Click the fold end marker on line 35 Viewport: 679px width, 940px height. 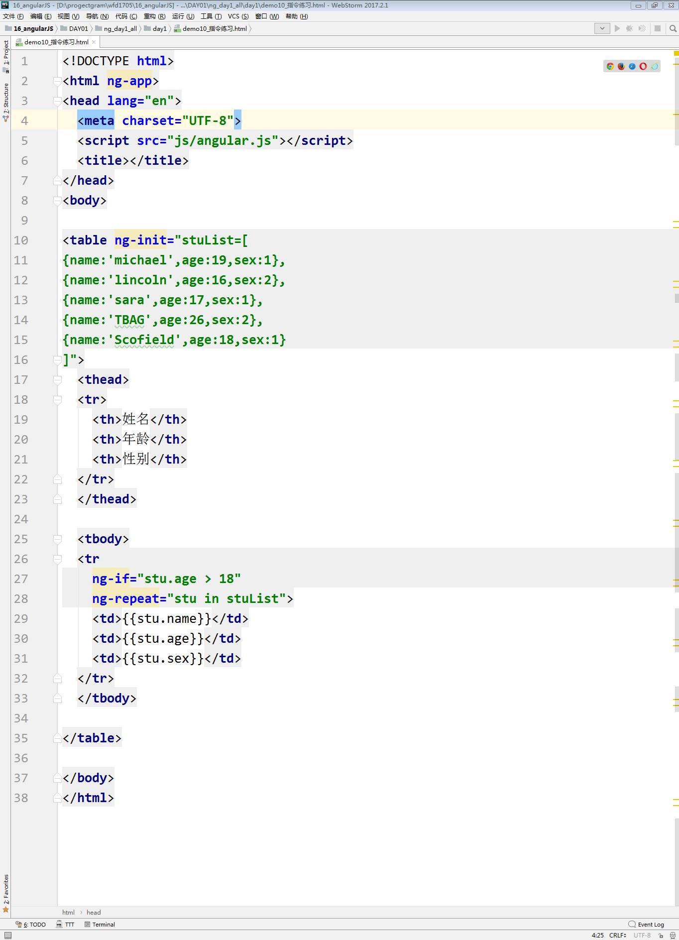click(57, 738)
